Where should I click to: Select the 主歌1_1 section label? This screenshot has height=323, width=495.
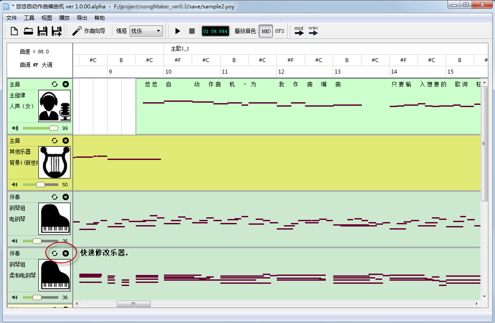point(180,48)
